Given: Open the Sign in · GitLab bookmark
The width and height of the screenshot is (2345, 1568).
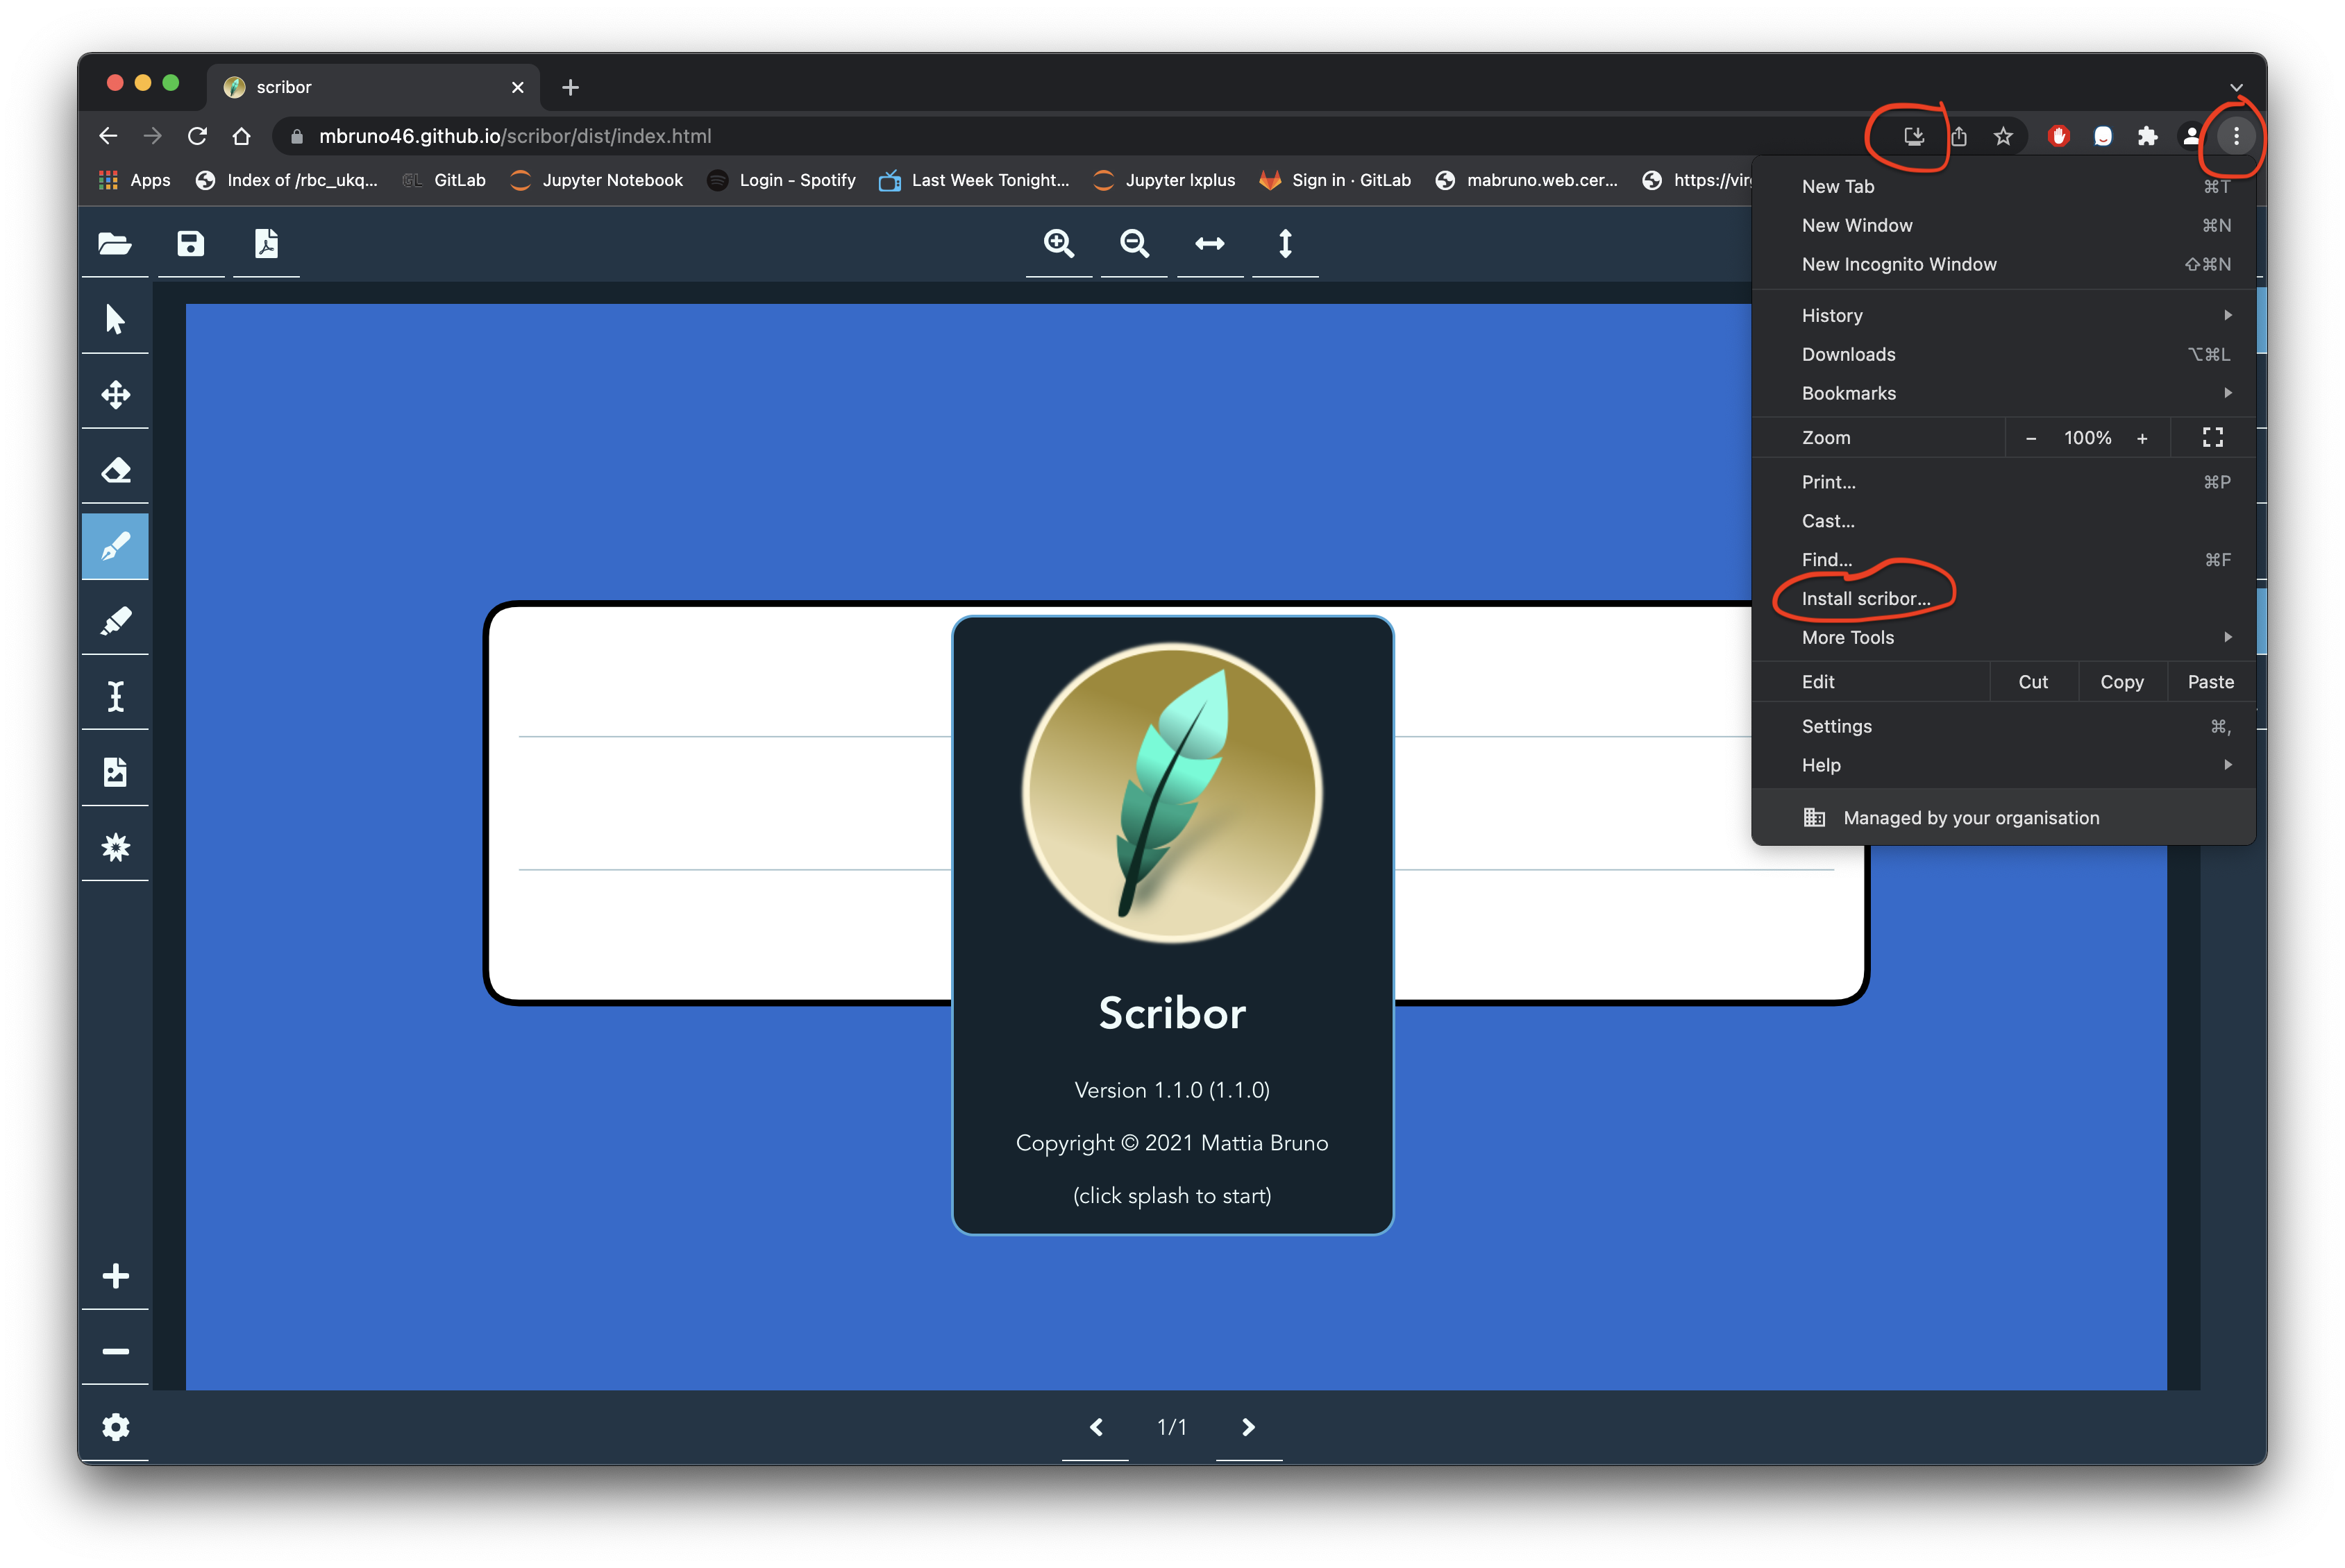Looking at the screenshot, I should (x=1336, y=180).
